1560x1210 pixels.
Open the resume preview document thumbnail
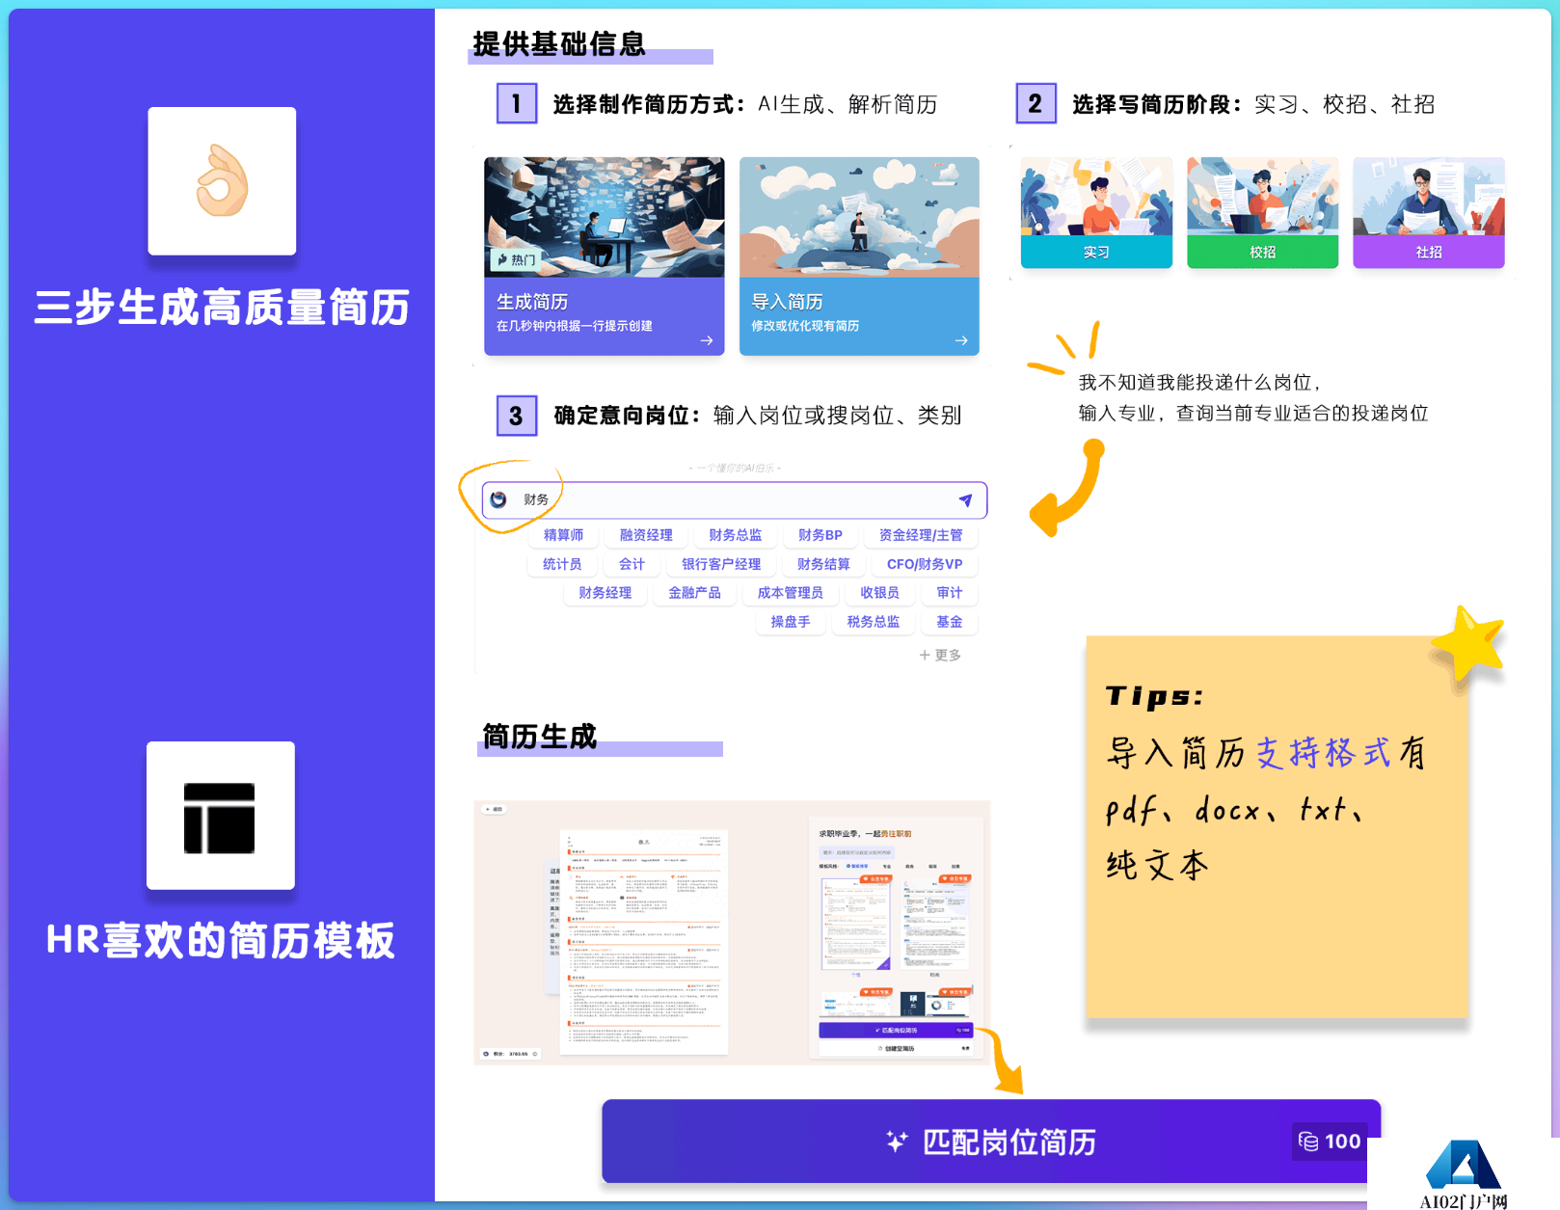coord(644,942)
